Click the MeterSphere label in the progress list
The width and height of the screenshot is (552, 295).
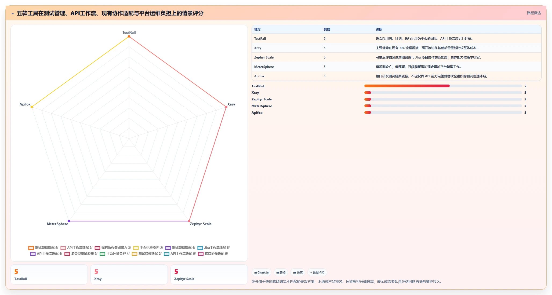point(262,106)
